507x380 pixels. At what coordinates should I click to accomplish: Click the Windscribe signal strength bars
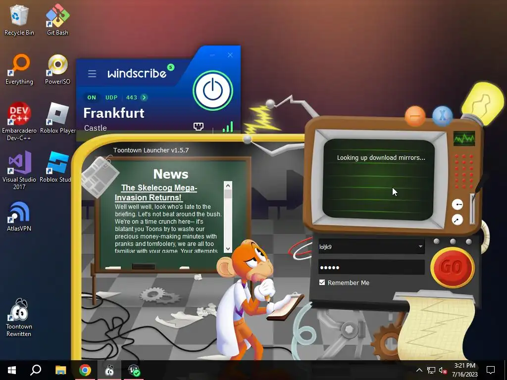(x=228, y=127)
